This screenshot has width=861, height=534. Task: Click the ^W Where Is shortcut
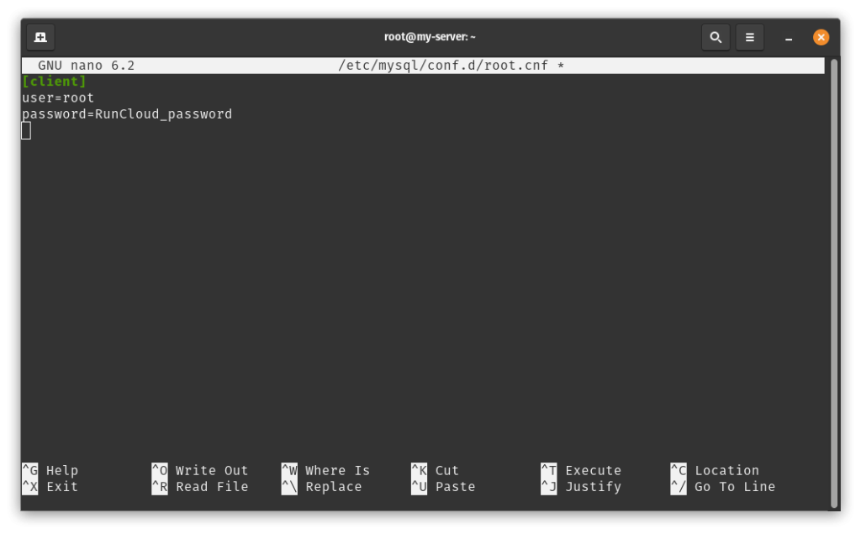325,470
